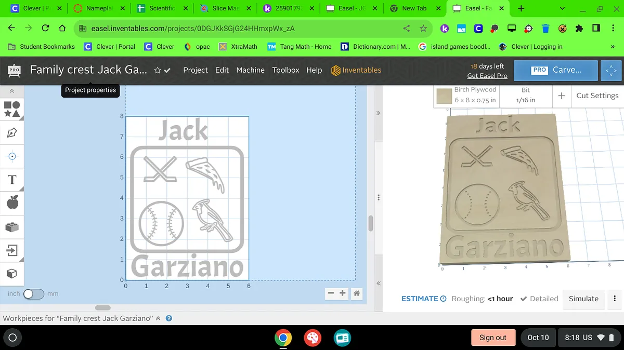The height and width of the screenshot is (350, 624).
Task: Follow the Get Easel Pro link
Action: [x=487, y=76]
